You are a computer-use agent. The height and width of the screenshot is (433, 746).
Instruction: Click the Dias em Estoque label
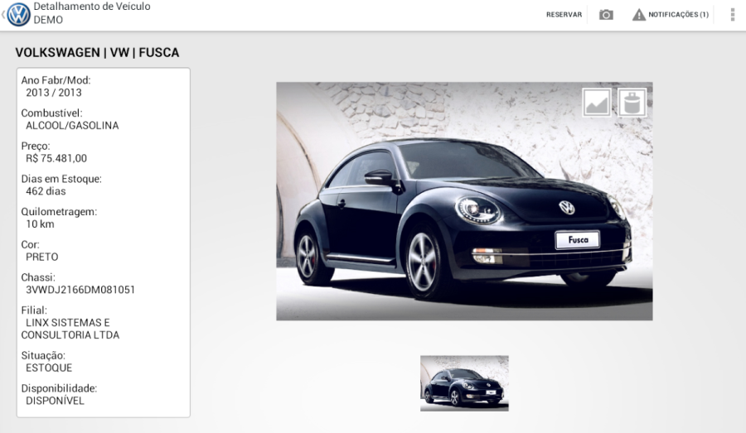(x=61, y=179)
